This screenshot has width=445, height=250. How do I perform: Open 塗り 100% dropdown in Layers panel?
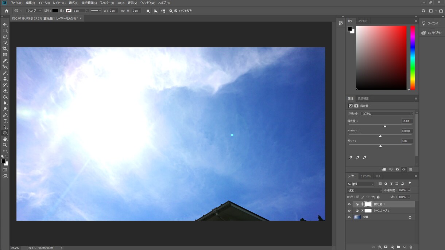click(x=409, y=197)
